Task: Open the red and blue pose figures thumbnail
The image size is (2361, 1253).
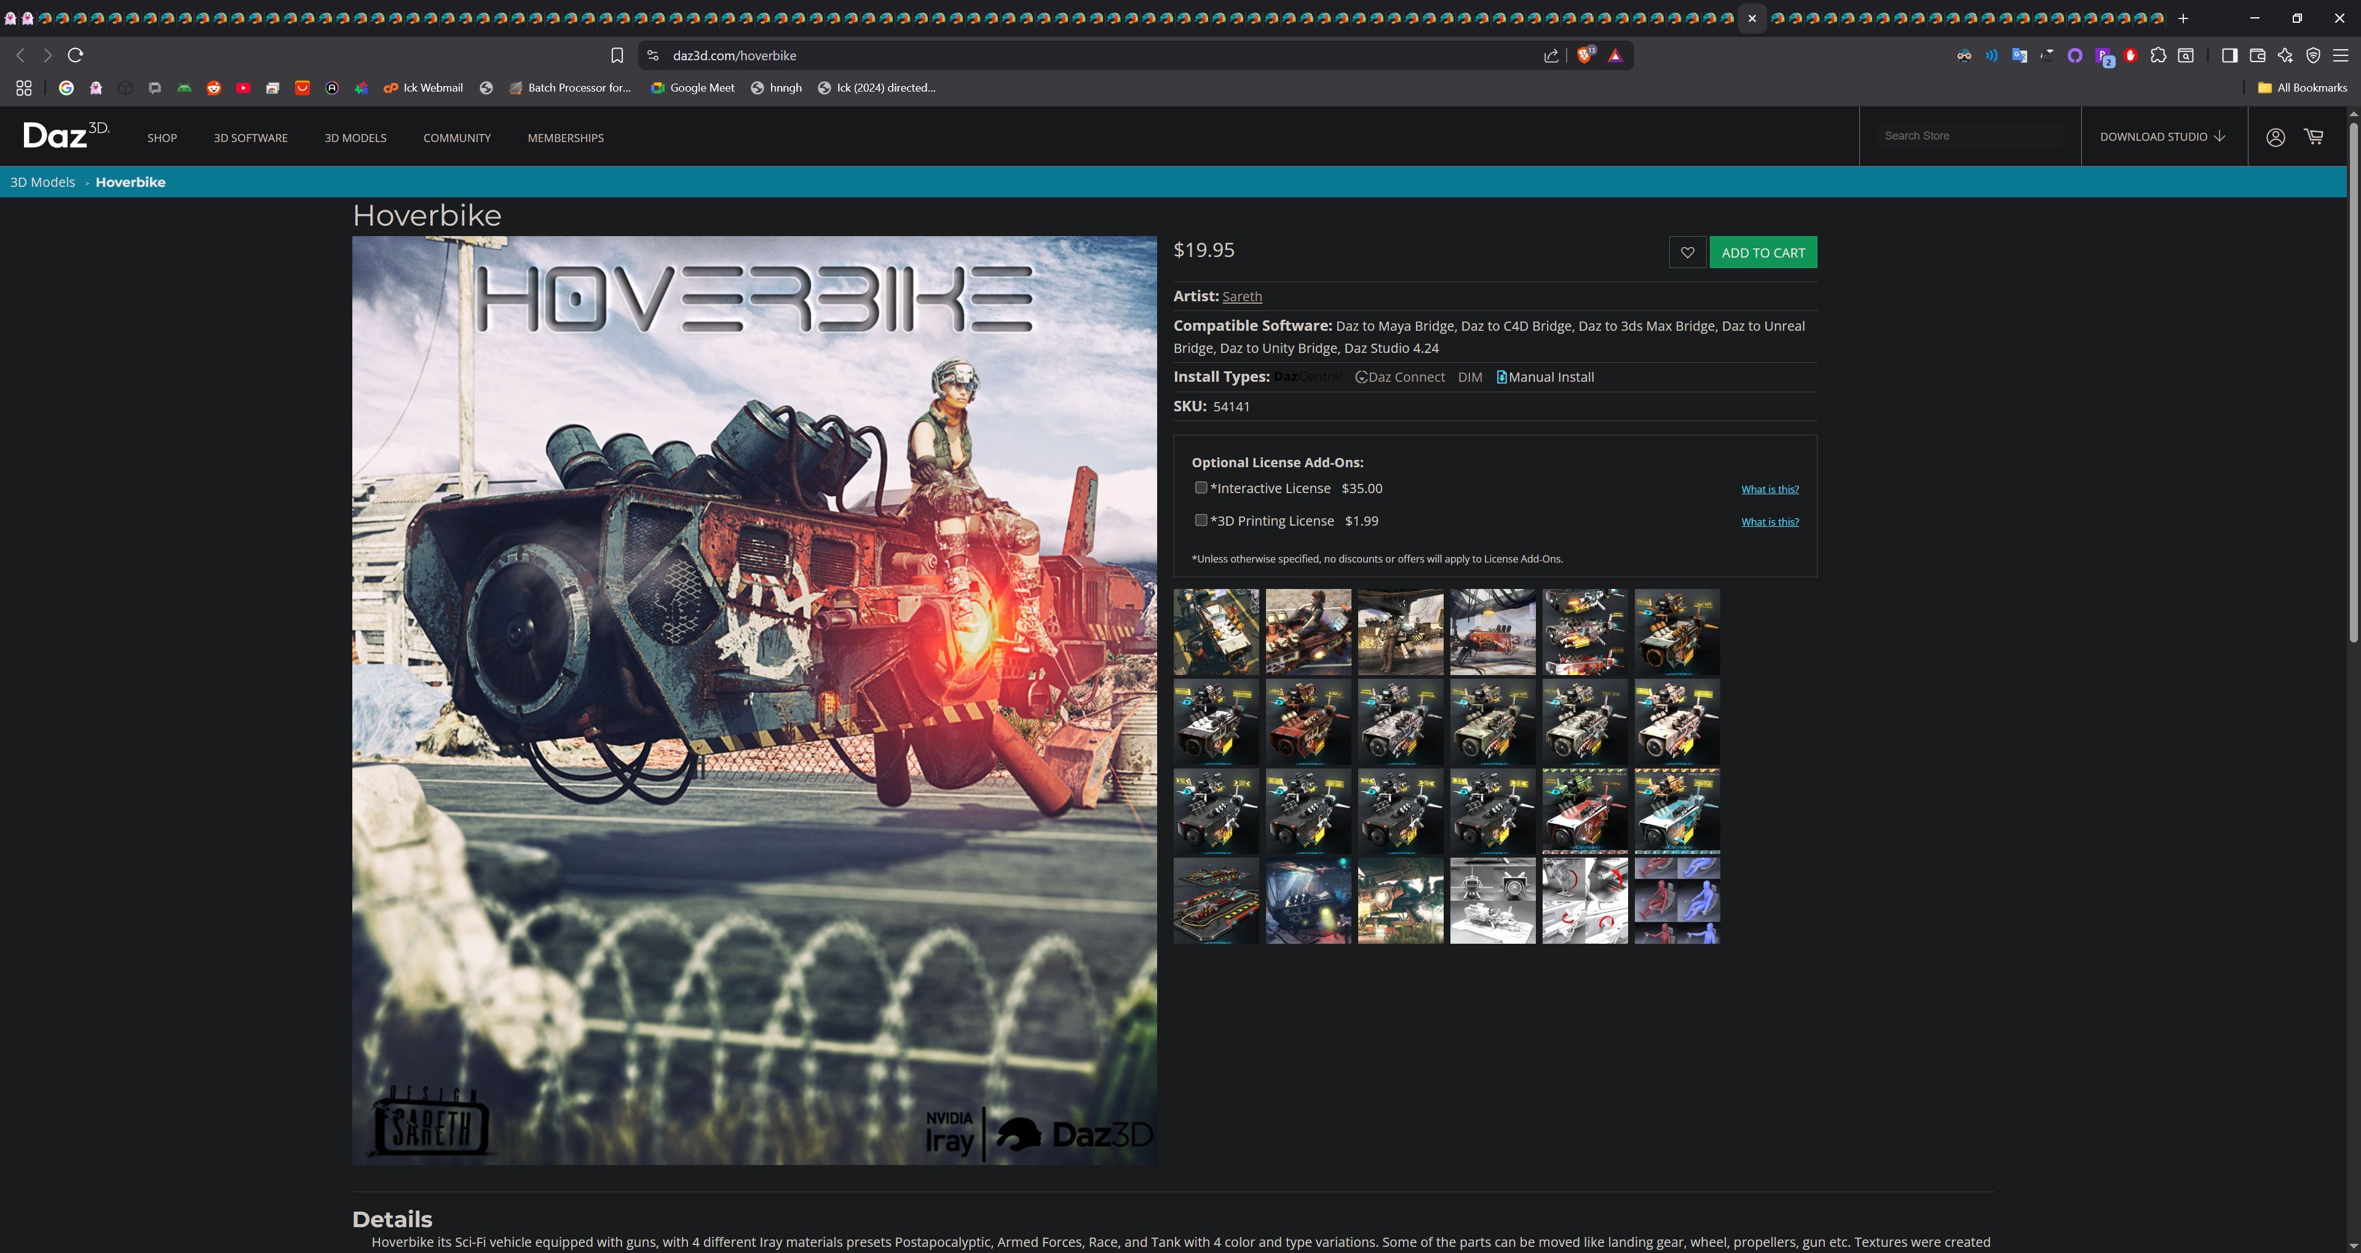Action: pos(1676,900)
